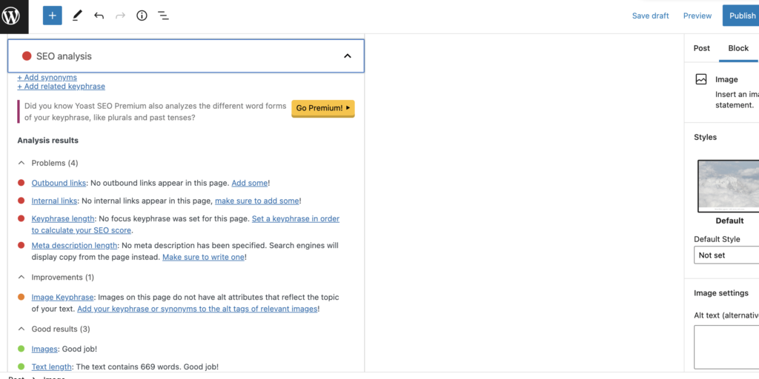The image size is (759, 379).
Task: Switch to the Block tab
Action: pos(738,48)
